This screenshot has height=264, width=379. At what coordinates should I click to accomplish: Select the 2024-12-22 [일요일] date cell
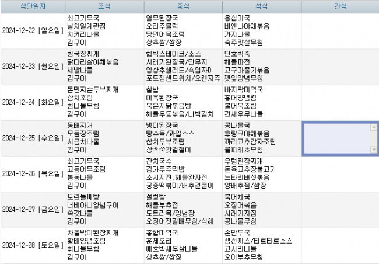(32, 31)
